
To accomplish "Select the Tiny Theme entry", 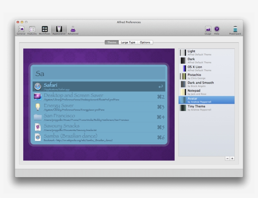I will pos(206,108).
